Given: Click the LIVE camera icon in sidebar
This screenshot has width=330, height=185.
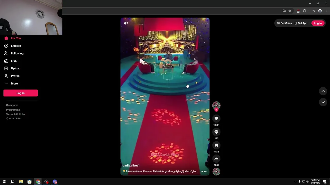Looking at the screenshot, I should click(x=6, y=61).
